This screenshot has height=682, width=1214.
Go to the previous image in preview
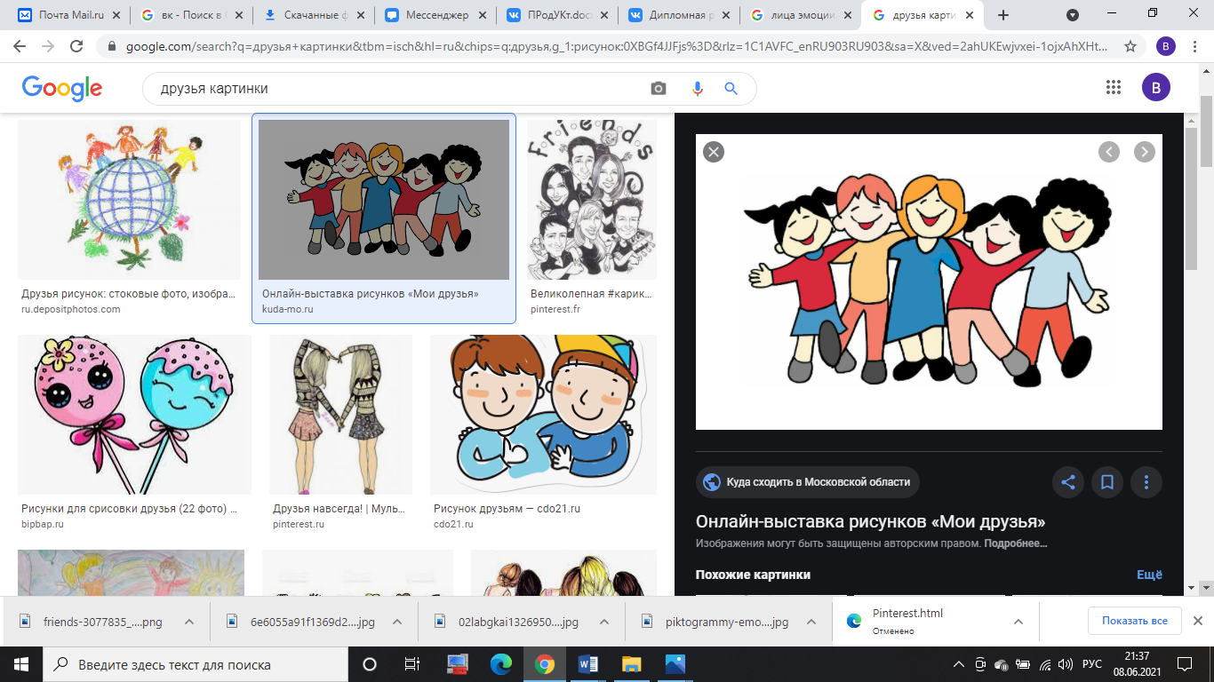(x=1109, y=152)
